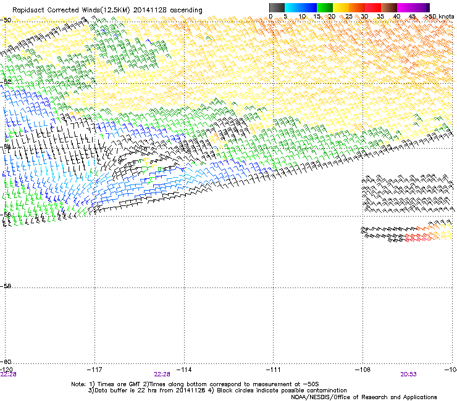Click the '>50 knots' legend label
This screenshot has width=457, height=401.
coord(439,17)
